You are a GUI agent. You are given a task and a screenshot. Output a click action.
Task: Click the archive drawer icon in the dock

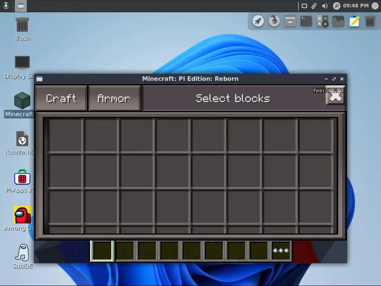[290, 21]
